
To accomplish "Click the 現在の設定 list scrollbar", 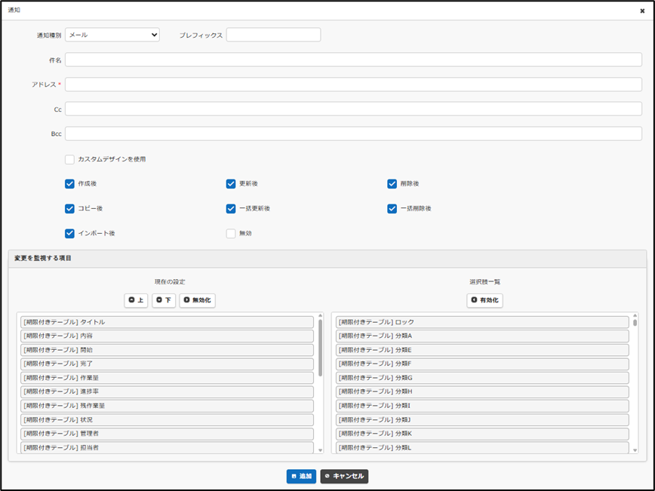I will 321,347.
